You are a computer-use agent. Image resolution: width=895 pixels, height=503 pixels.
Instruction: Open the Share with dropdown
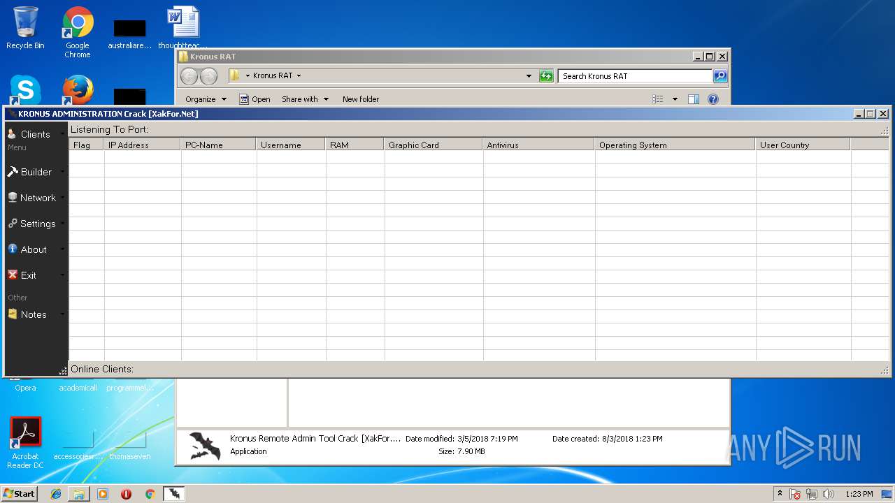point(305,99)
